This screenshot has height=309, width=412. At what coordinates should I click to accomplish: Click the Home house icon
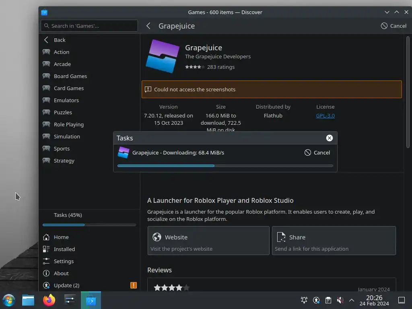tap(46, 237)
